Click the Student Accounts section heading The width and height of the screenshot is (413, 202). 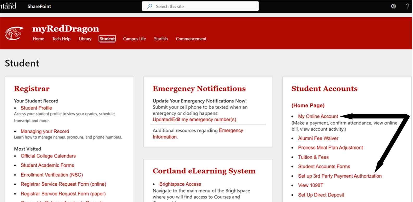(x=324, y=89)
